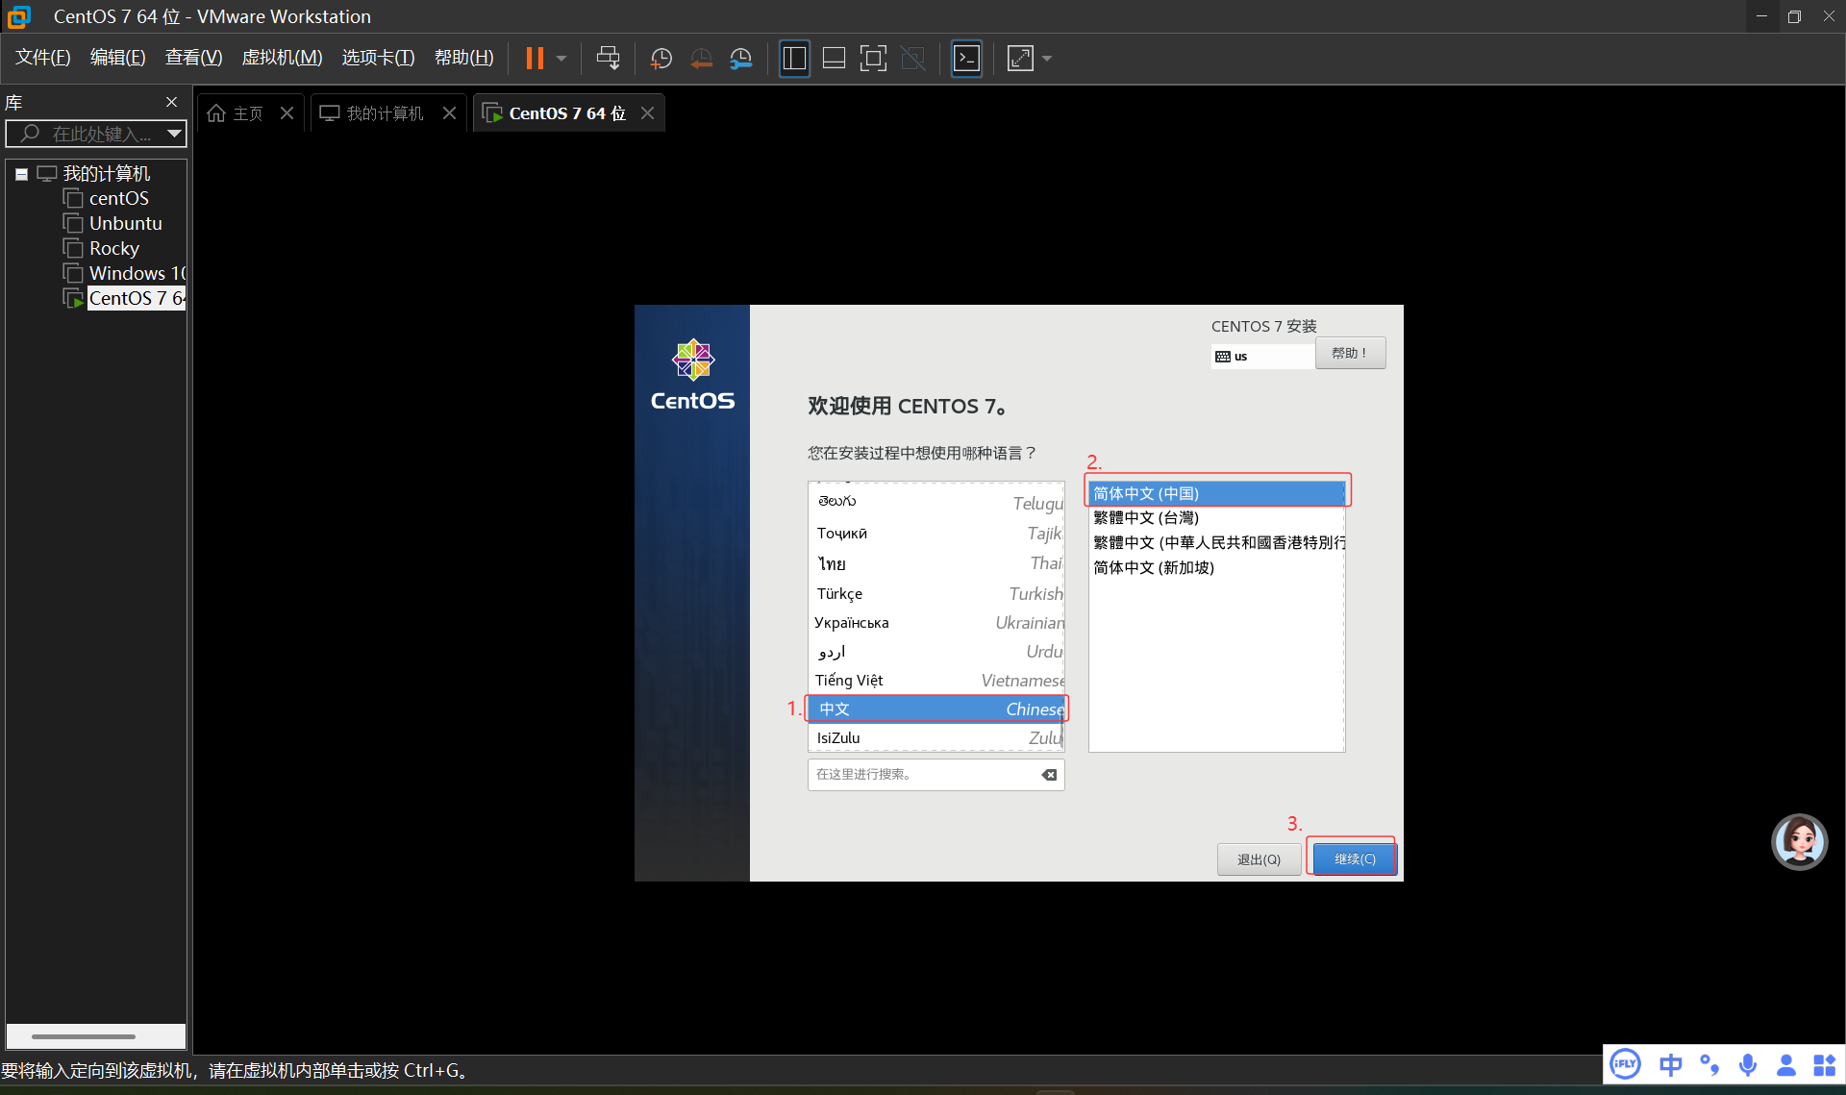Open the 帮助(H) menu
The width and height of the screenshot is (1846, 1095).
click(x=464, y=58)
